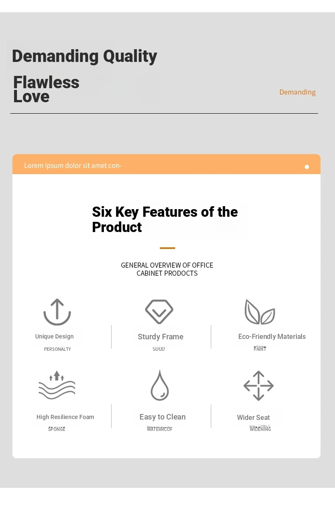Click the Demanding Quality heading
The width and height of the screenshot is (335, 509).
[x=84, y=56]
